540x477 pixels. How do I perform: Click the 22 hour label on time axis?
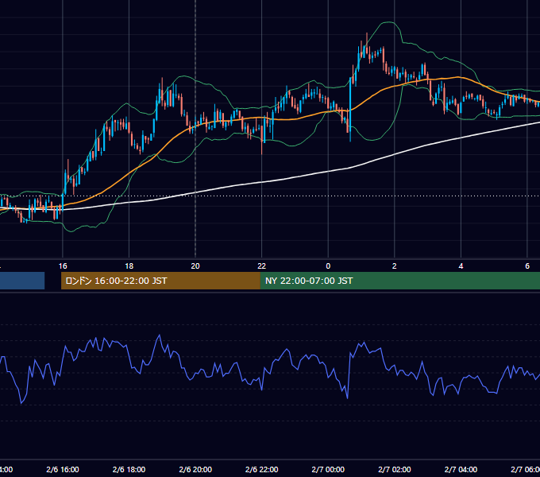click(x=262, y=266)
